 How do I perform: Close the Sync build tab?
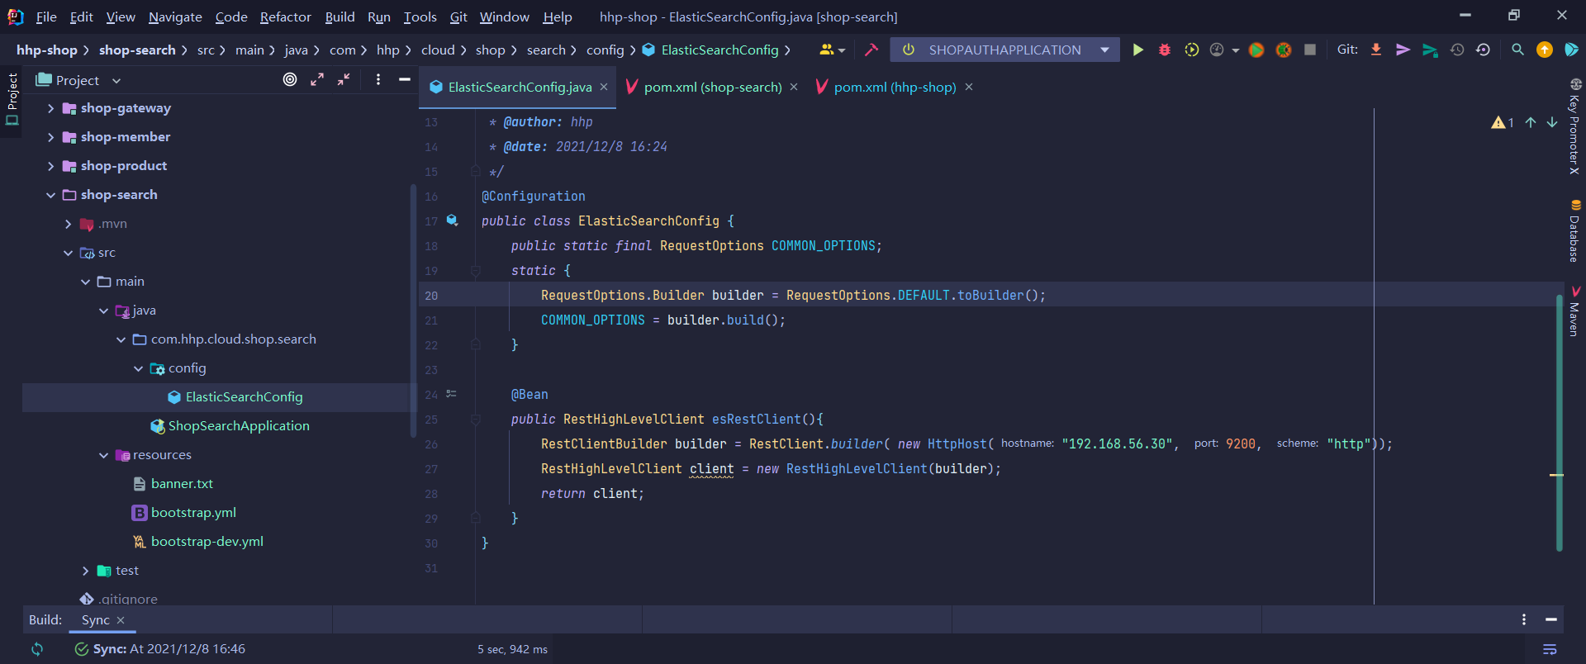pos(121,619)
